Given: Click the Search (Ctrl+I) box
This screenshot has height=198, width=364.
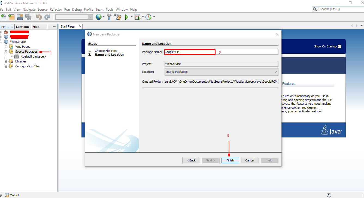Looking at the screenshot, I should pos(338,9).
